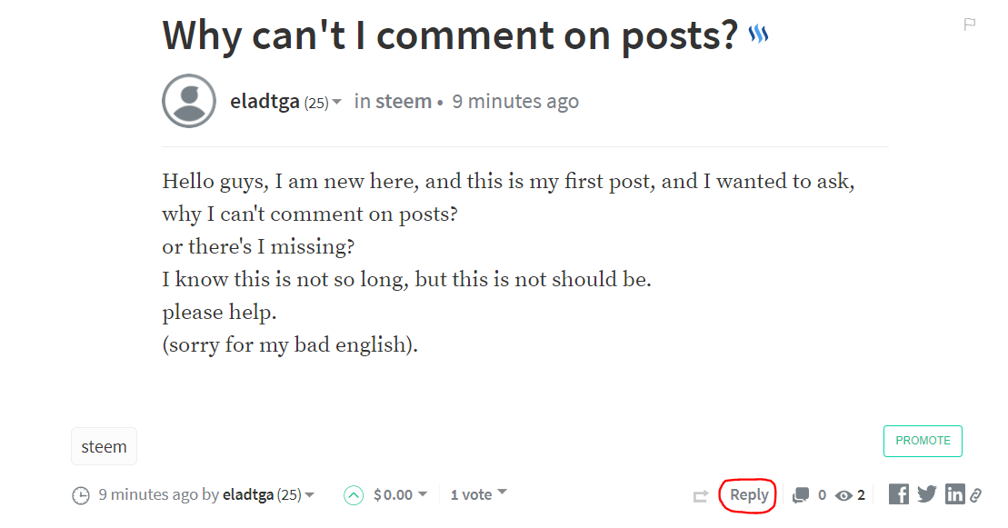1008x528 pixels.
Task: Click the eladtga author avatar
Action: [x=189, y=101]
